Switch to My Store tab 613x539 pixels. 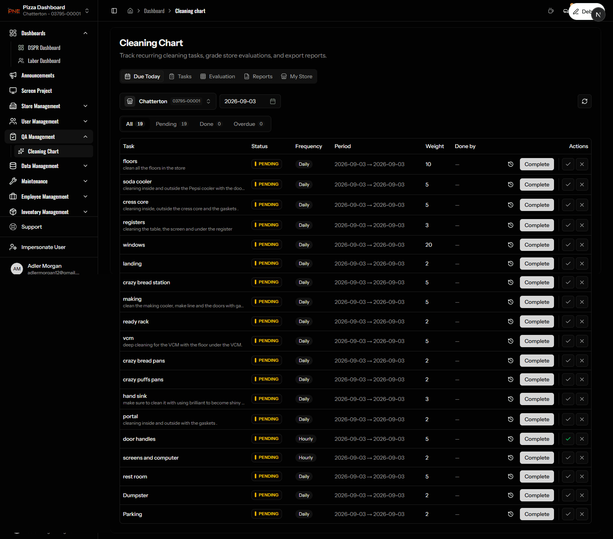click(x=297, y=76)
